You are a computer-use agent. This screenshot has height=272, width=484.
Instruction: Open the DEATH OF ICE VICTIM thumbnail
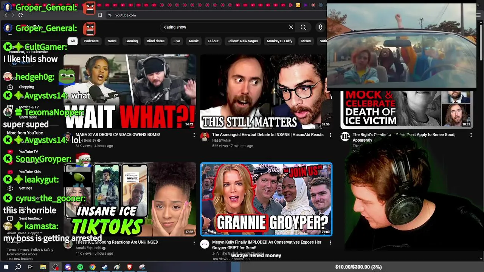coord(406,109)
